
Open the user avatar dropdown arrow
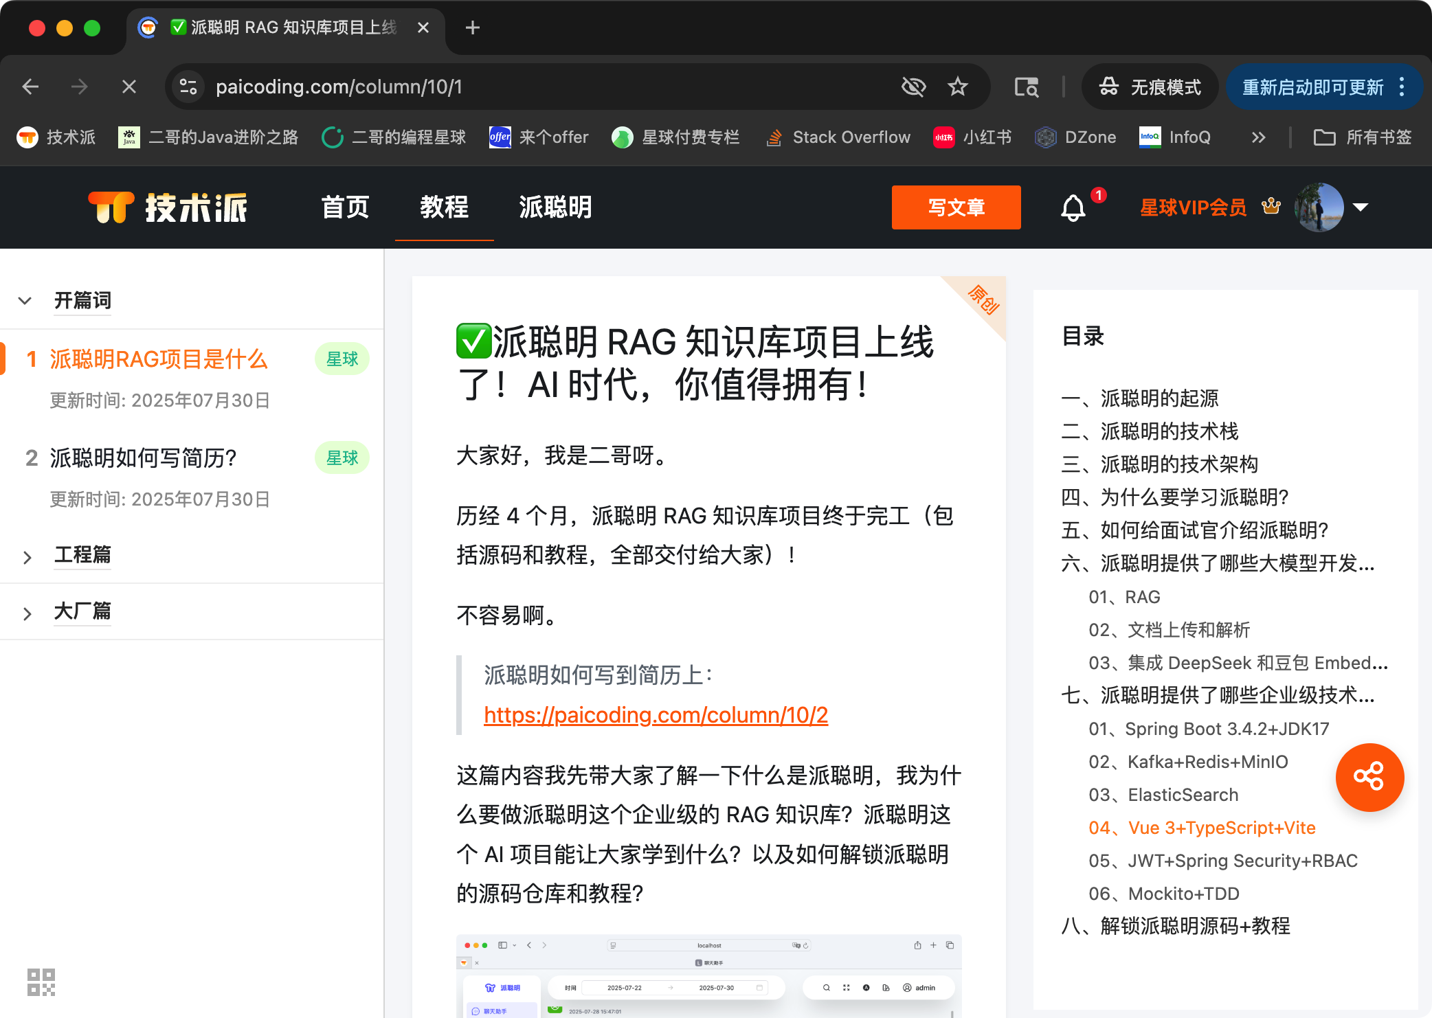point(1361,207)
